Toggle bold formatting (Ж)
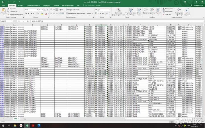The width and height of the screenshot is (205, 128). pos(26,13)
